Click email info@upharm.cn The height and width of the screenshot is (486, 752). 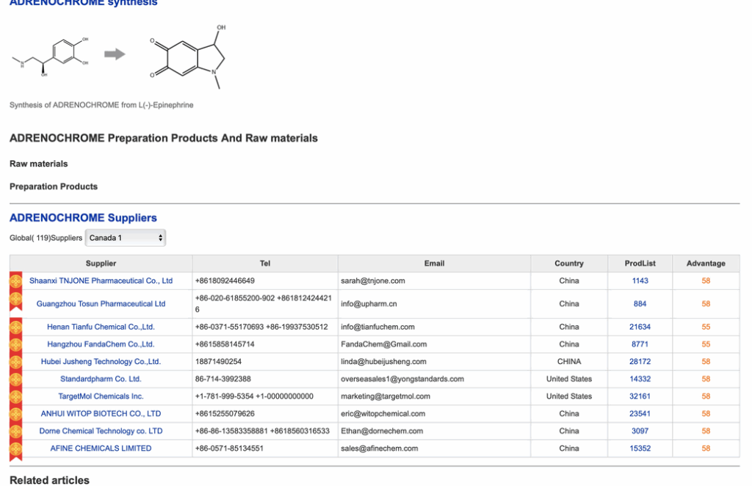tap(369, 304)
